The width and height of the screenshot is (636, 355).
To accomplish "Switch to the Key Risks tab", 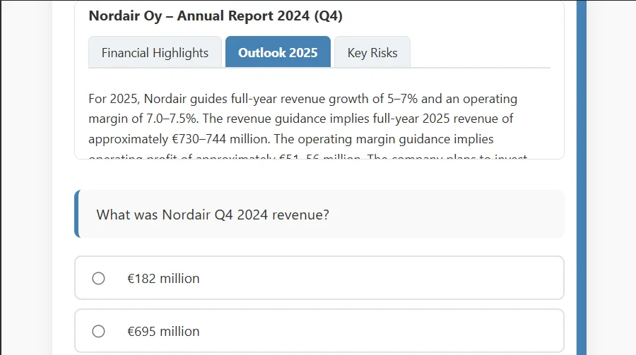I will pos(372,52).
